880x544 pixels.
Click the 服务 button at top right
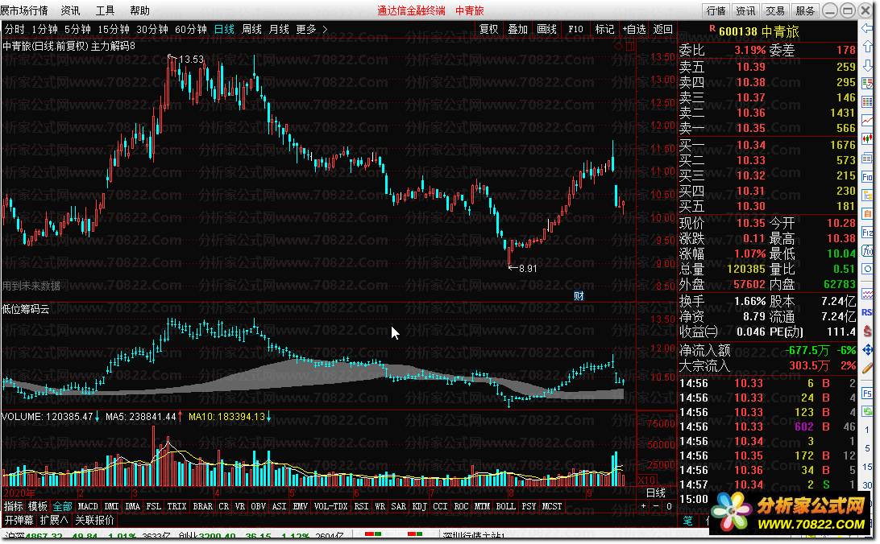(x=805, y=10)
